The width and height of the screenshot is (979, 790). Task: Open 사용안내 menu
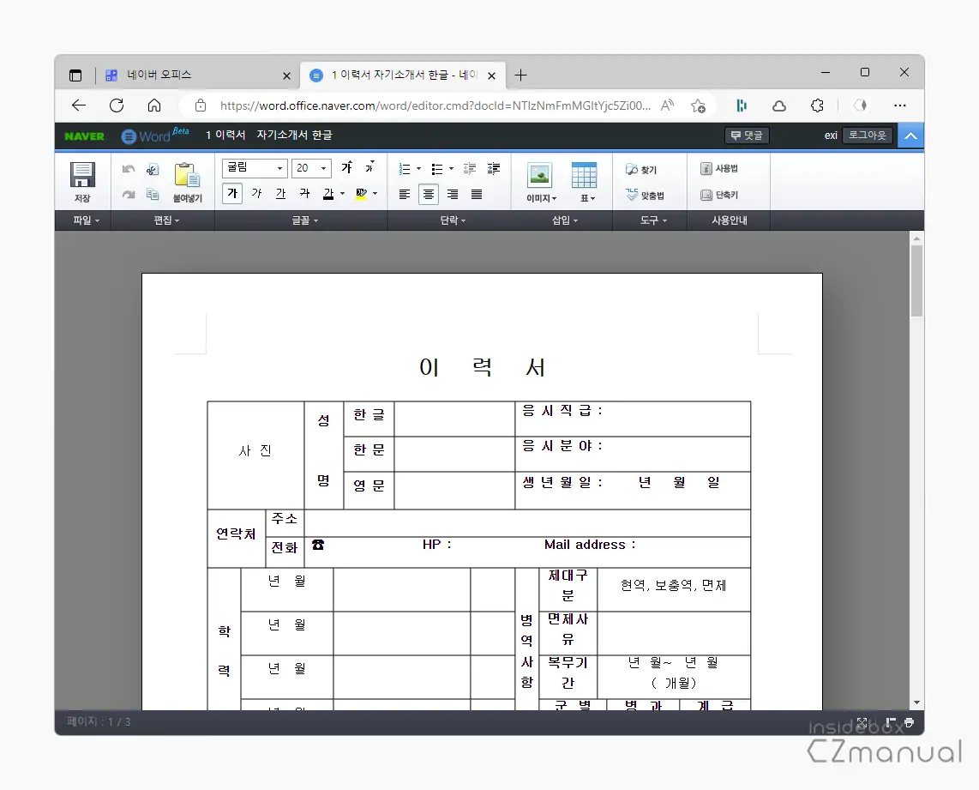(x=730, y=220)
